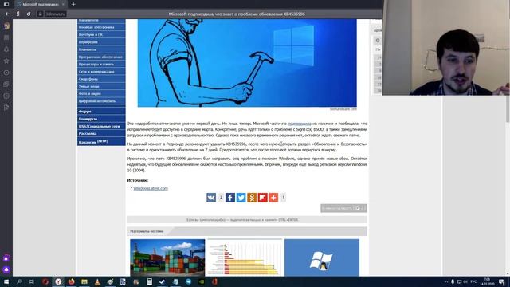The height and width of the screenshot is (287, 510).
Task: Open the Windows logo related article thumbnail
Action: click(322, 258)
